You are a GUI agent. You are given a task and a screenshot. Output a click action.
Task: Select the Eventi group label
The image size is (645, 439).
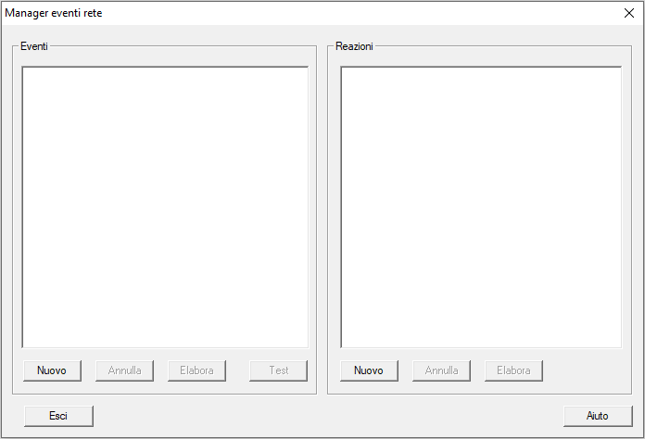[x=34, y=46]
